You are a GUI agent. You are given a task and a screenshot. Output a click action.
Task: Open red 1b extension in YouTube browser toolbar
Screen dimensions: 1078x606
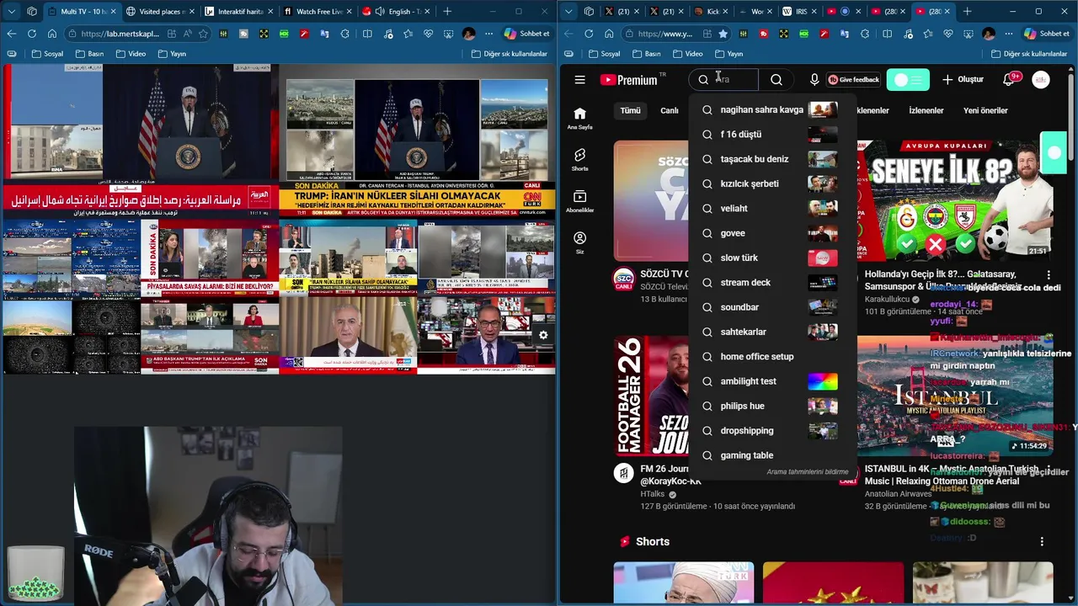pyautogui.click(x=763, y=34)
